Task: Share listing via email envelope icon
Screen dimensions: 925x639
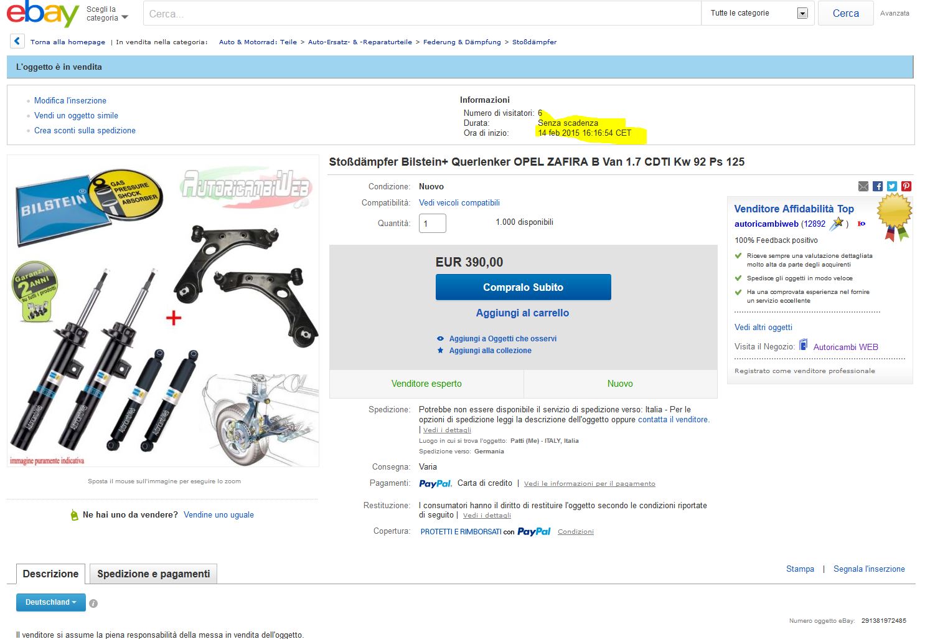Action: [863, 186]
